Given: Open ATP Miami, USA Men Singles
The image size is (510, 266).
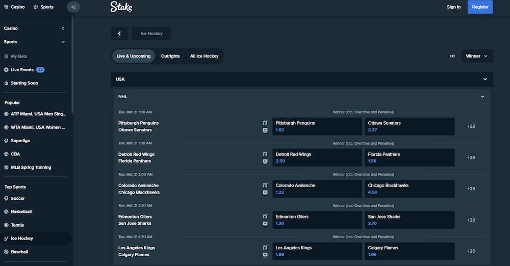Looking at the screenshot, I should pos(35,114).
